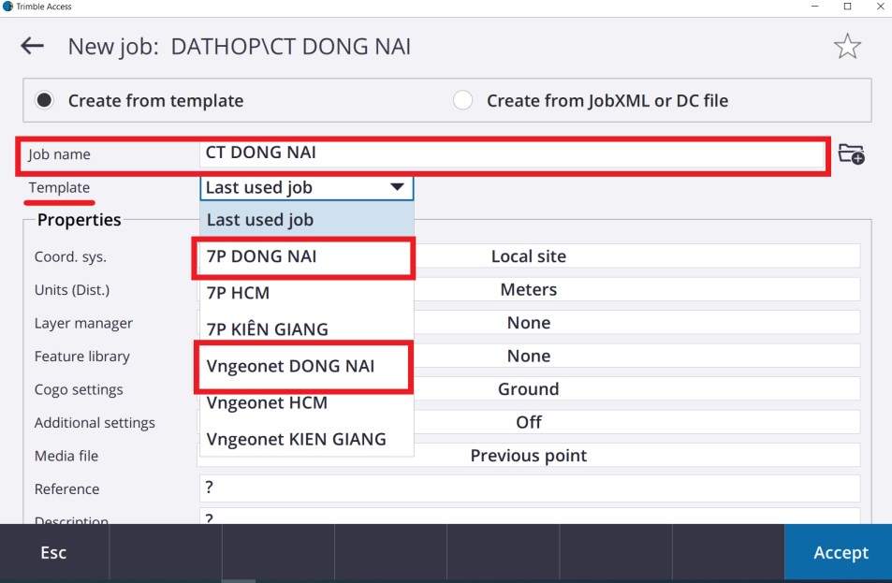892x583 pixels.
Task: Edit the Job name field
Action: [x=512, y=154]
